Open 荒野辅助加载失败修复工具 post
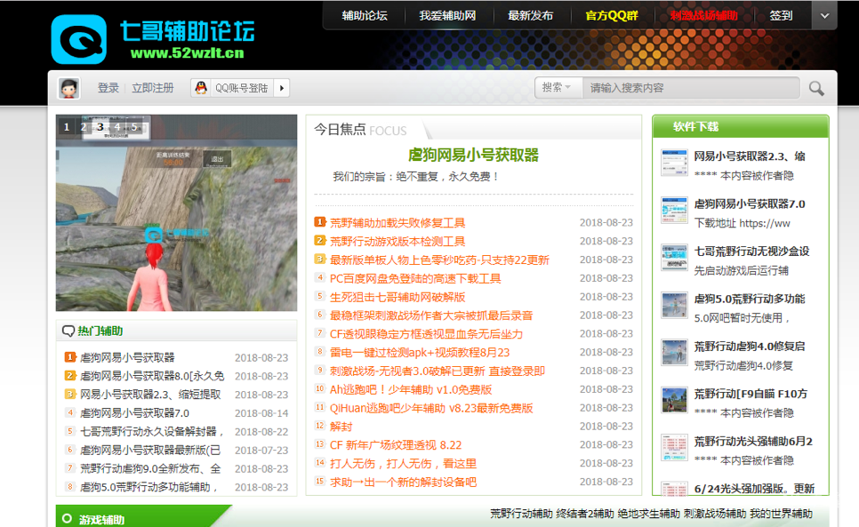 pos(397,223)
